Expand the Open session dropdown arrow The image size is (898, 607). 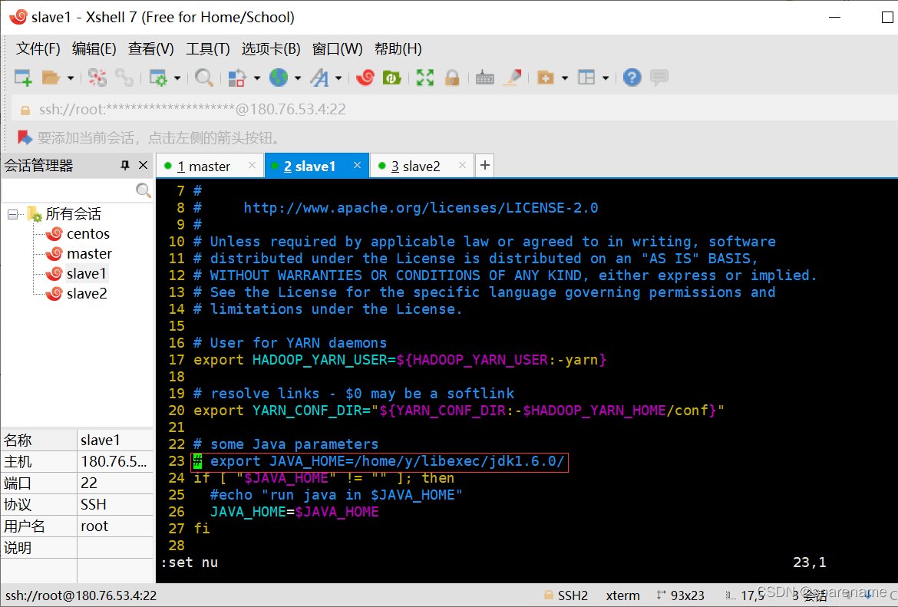71,78
